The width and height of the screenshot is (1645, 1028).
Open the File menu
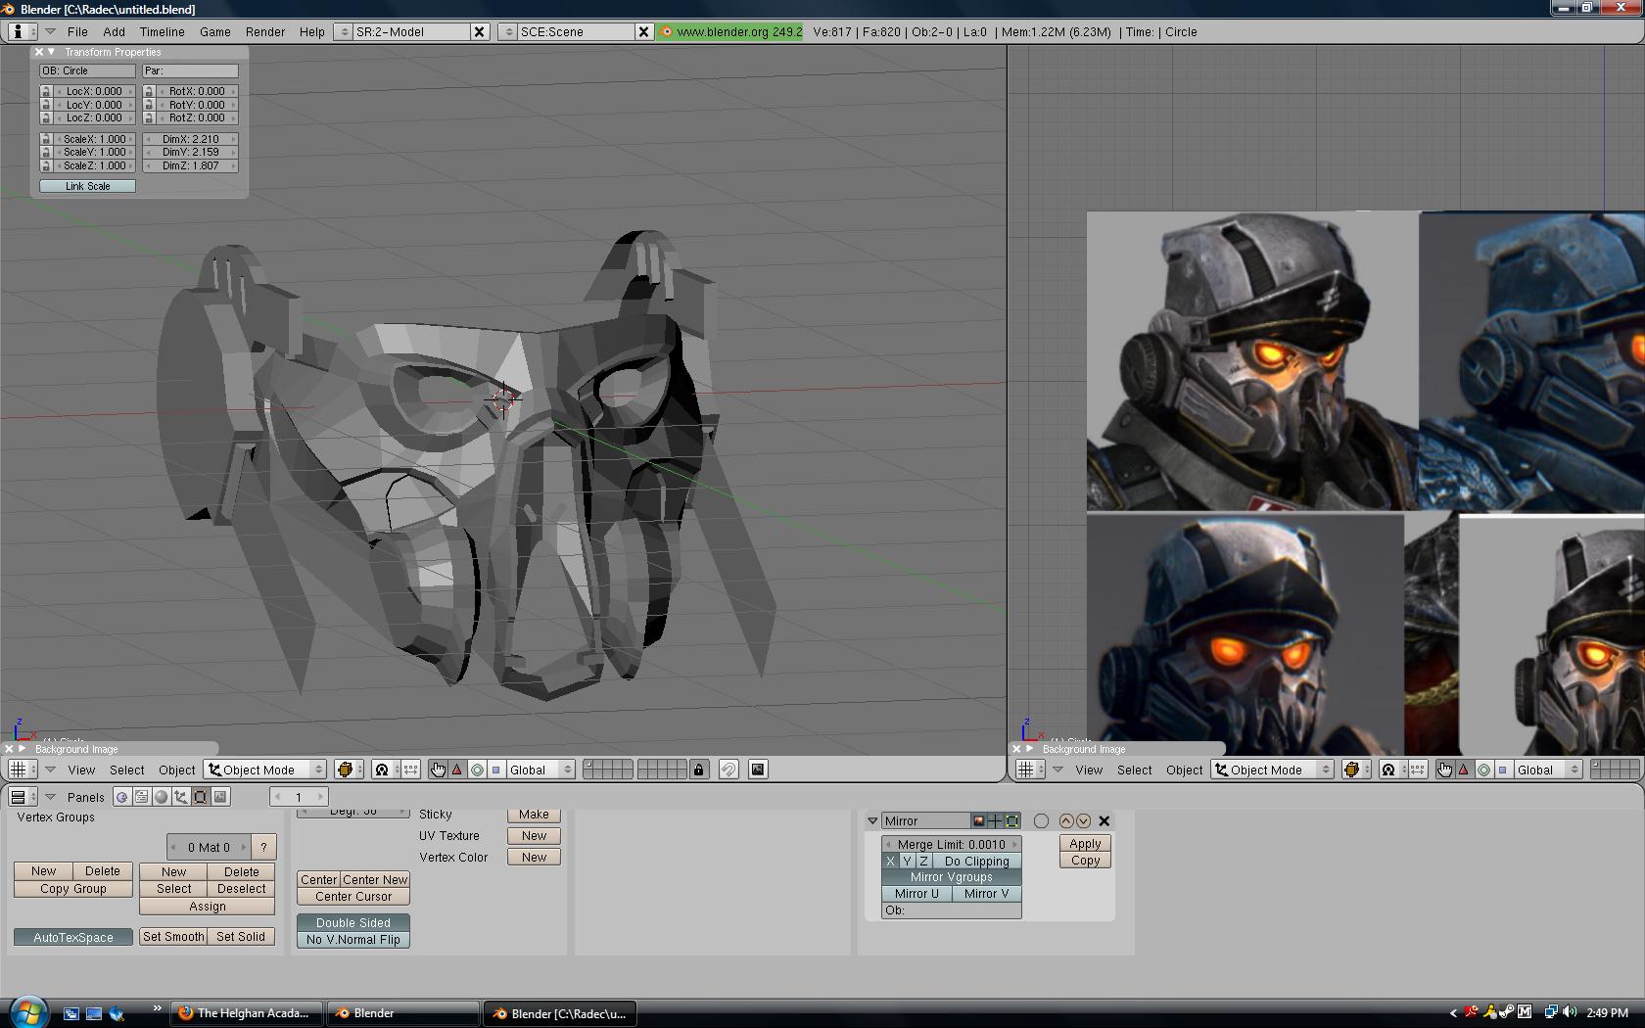pyautogui.click(x=77, y=32)
